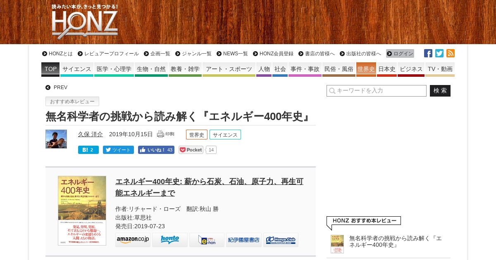Screen dimensions: 496x260
Task: Open sidebar book cover thumbnail
Action: click(337, 244)
